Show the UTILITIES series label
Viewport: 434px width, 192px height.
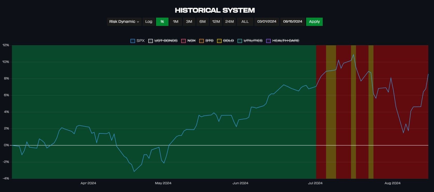(253, 41)
